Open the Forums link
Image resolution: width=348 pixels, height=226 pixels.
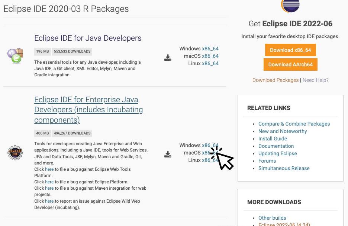(267, 161)
